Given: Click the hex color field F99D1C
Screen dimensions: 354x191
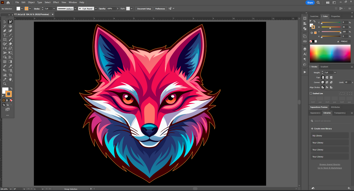Looking at the screenshot, I should click(x=345, y=41).
